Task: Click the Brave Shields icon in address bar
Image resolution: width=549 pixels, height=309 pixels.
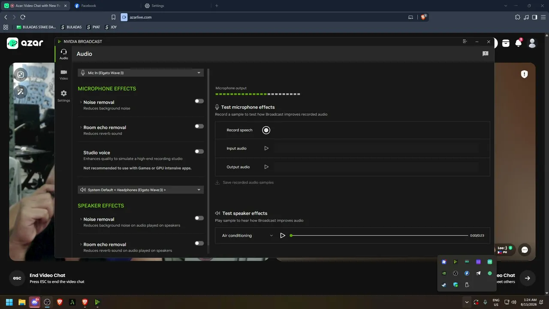Action: tap(423, 17)
